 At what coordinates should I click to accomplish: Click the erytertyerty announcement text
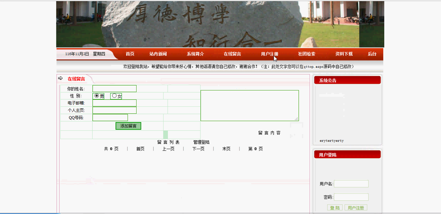[331, 141]
